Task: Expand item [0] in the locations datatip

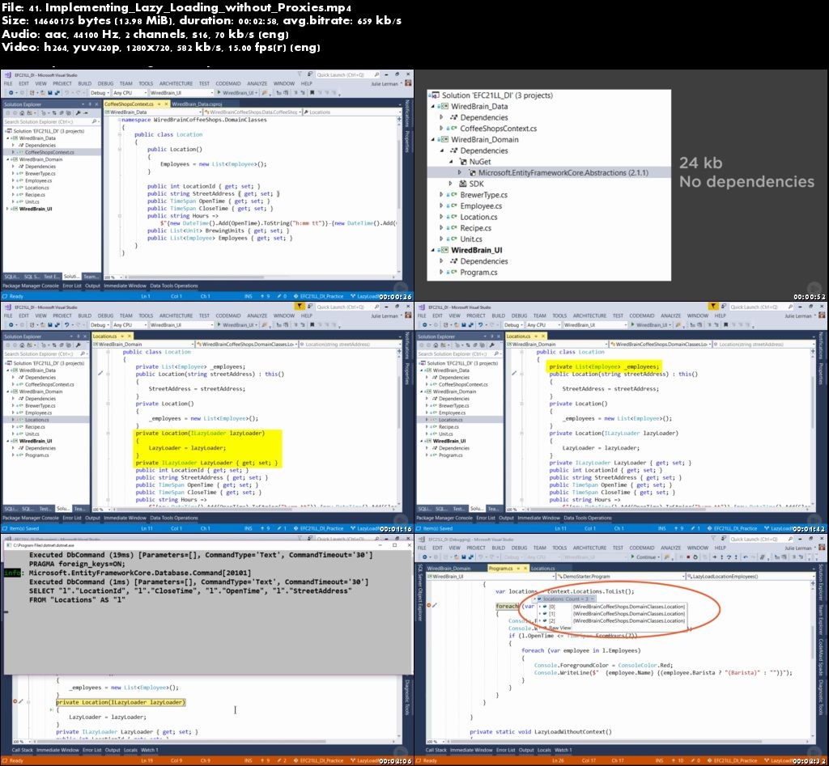Action: point(540,606)
